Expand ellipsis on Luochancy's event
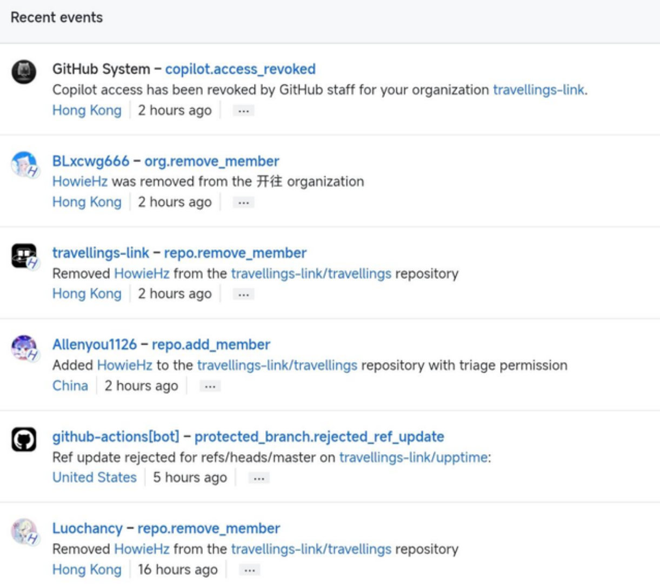 click(x=249, y=570)
